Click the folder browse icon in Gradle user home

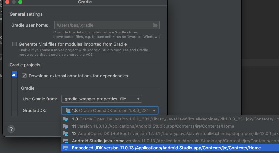155,25
